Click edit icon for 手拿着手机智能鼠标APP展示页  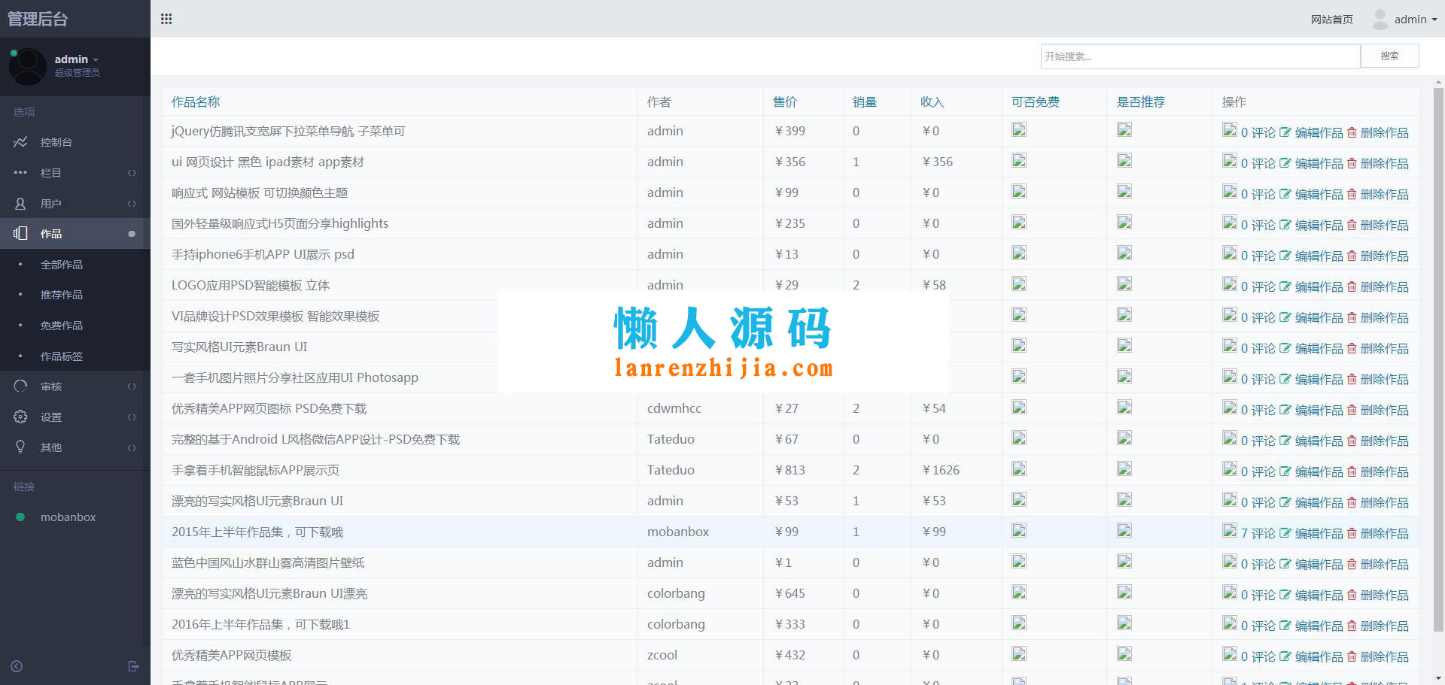click(x=1285, y=471)
